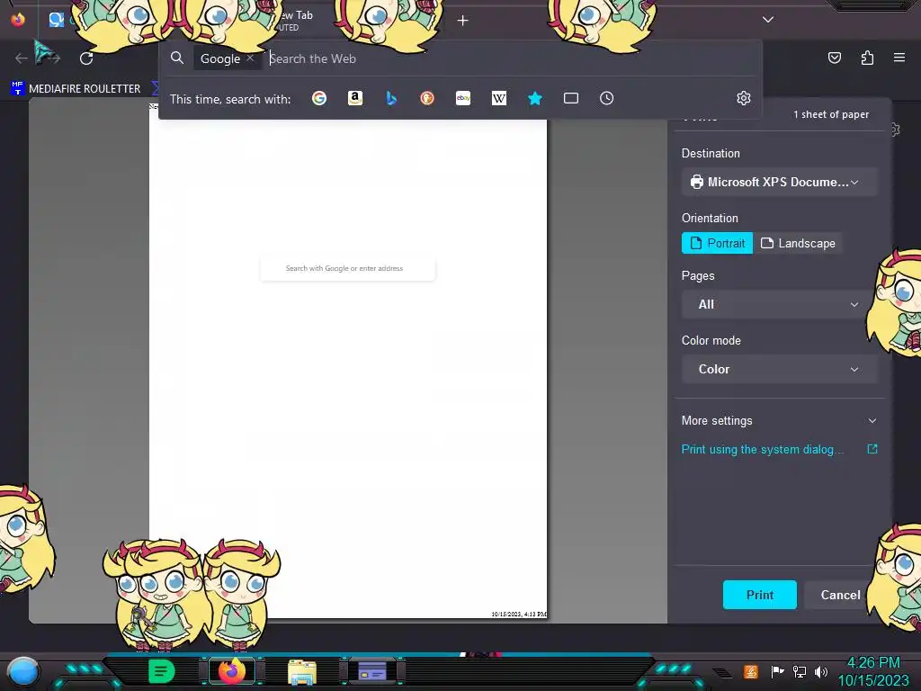The image size is (921, 691).
Task: Open the network tray icon
Action: pos(800,671)
